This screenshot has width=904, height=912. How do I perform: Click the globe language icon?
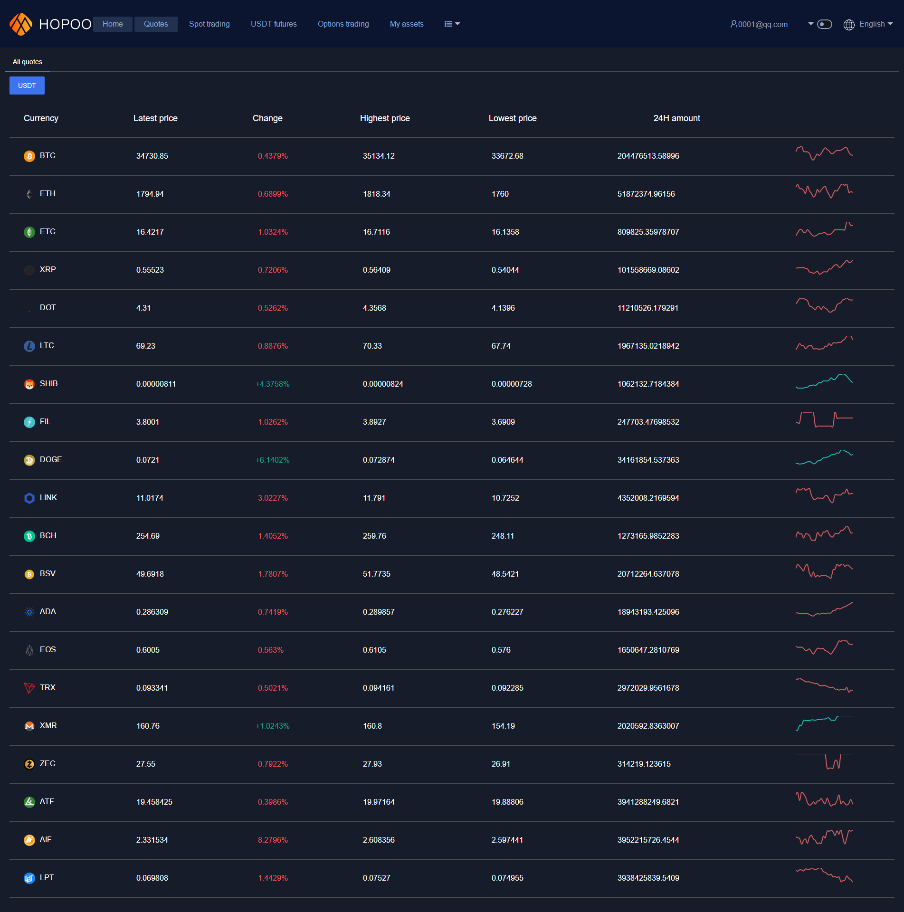[849, 25]
